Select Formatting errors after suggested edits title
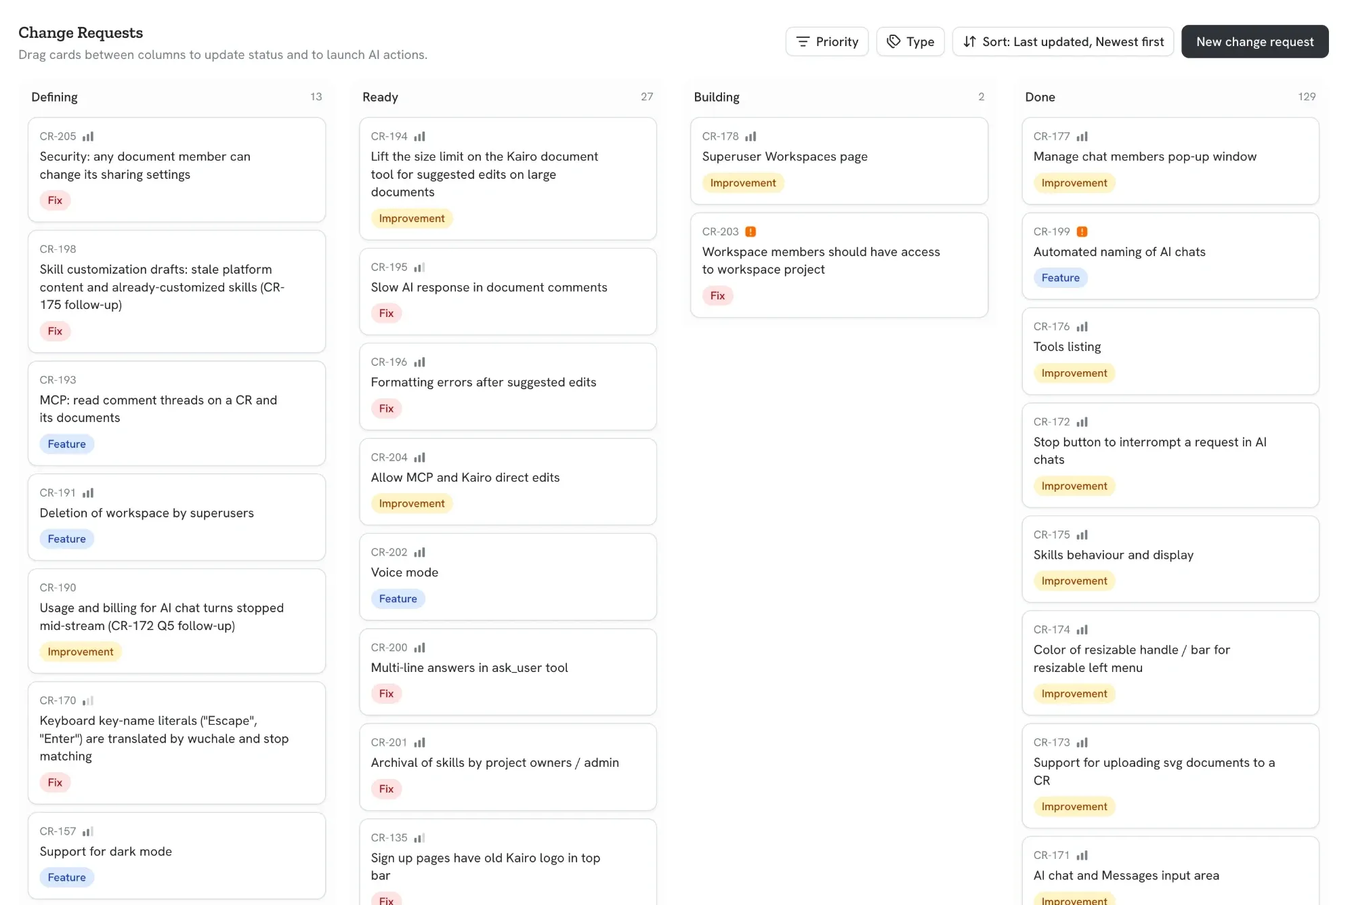This screenshot has width=1352, height=905. click(484, 382)
